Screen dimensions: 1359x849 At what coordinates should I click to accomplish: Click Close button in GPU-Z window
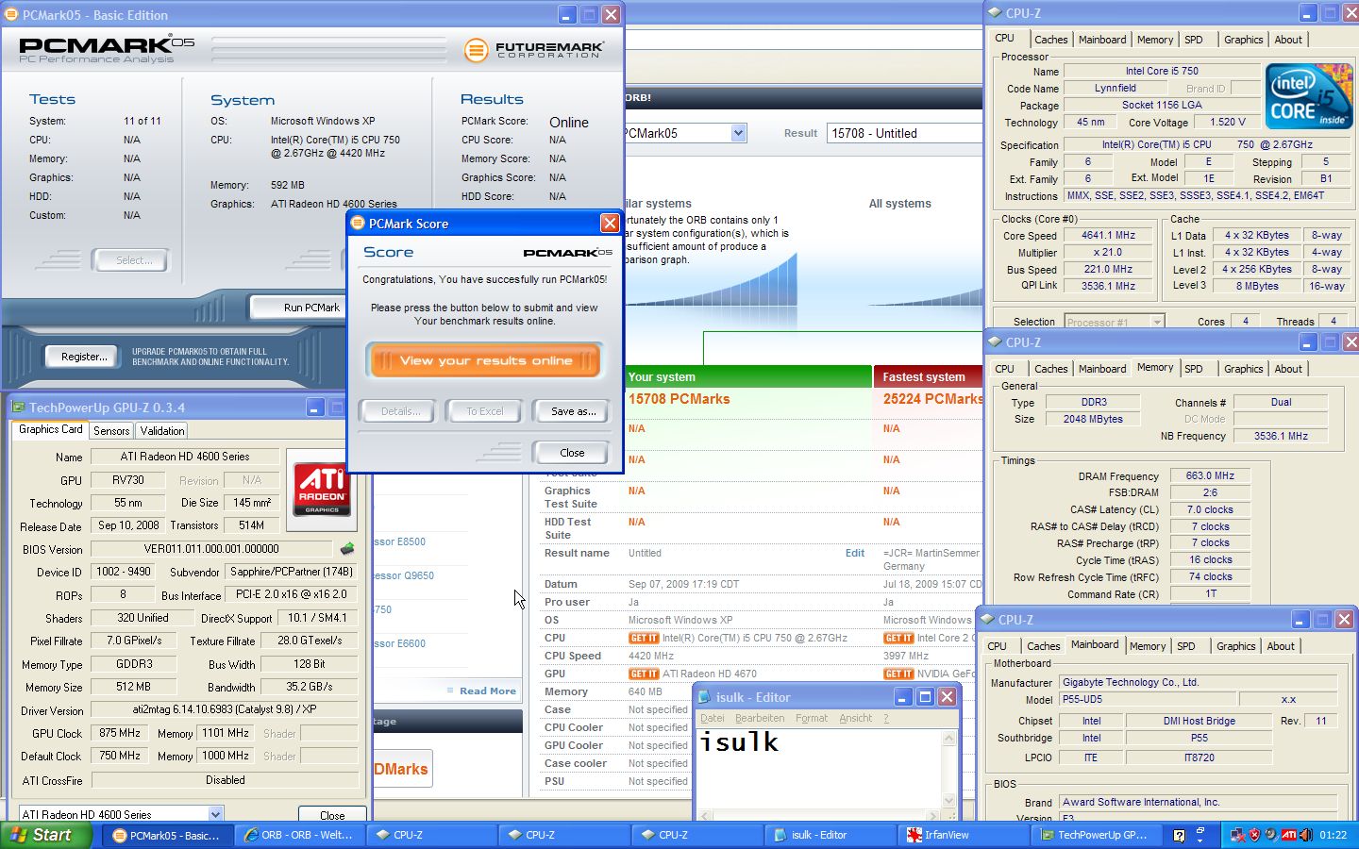[x=332, y=815]
